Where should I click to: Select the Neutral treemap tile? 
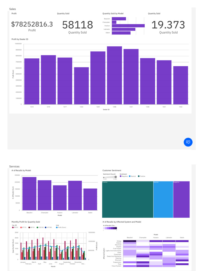(163, 200)
